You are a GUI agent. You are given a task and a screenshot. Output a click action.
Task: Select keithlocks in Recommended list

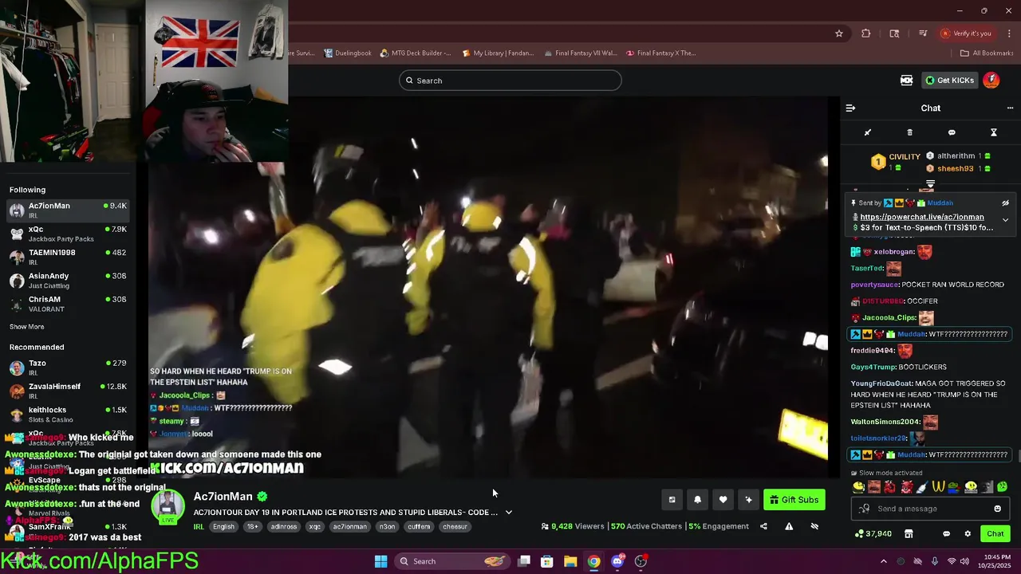68,415
